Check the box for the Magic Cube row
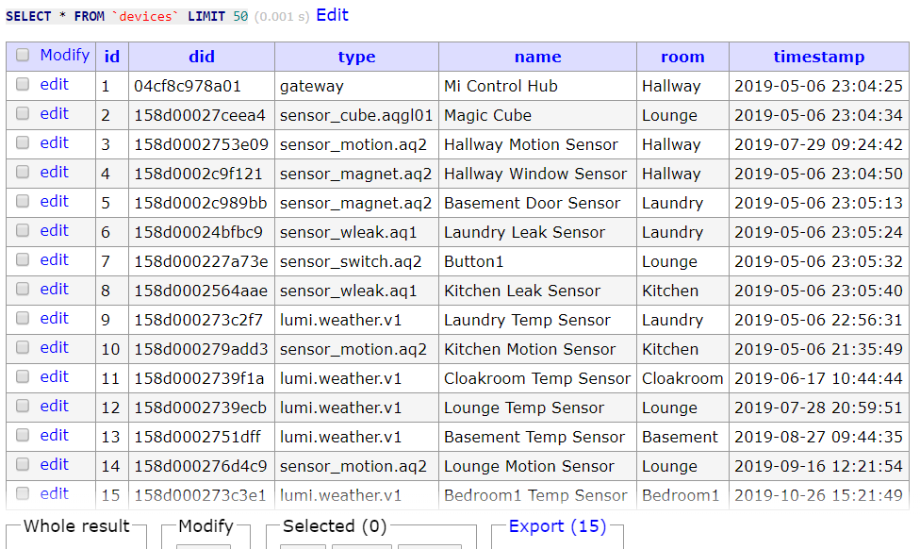 pos(23,113)
